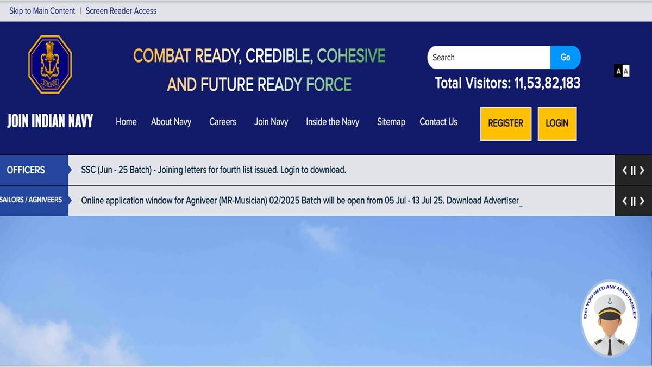Select the white-background A contrast icon
This screenshot has height=367, width=652.
click(x=626, y=71)
